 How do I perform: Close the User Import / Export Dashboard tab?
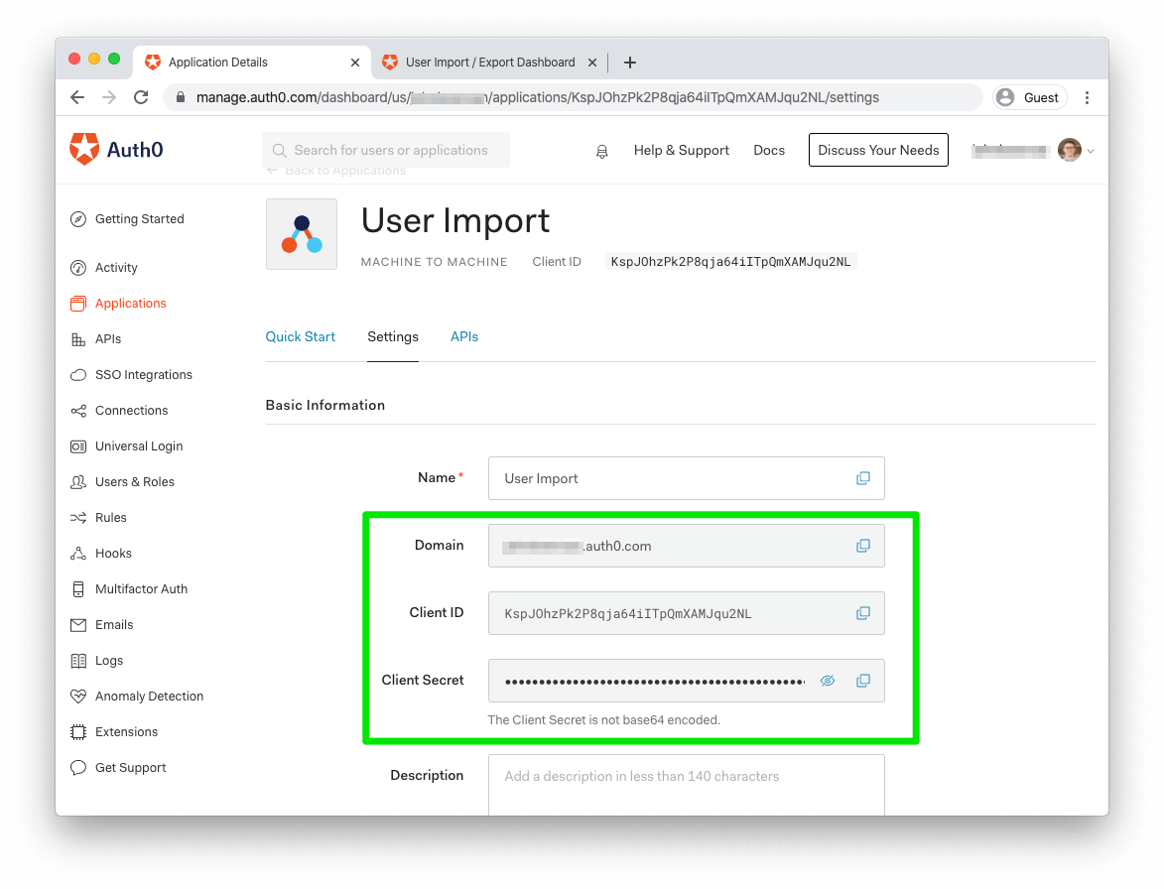coord(592,63)
